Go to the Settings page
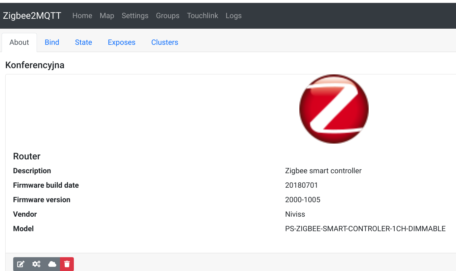 coord(135,15)
